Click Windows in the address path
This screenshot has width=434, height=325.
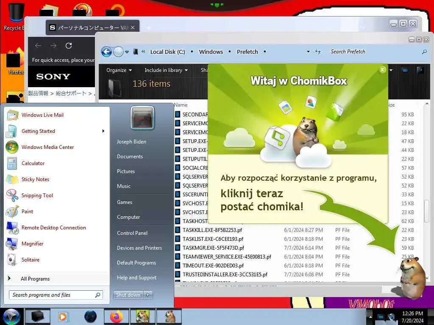tap(211, 52)
